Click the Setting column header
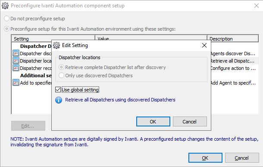263x167 pixels. click(53, 39)
